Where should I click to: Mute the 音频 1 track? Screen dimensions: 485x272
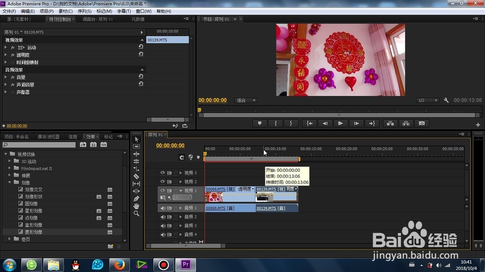coord(162,208)
